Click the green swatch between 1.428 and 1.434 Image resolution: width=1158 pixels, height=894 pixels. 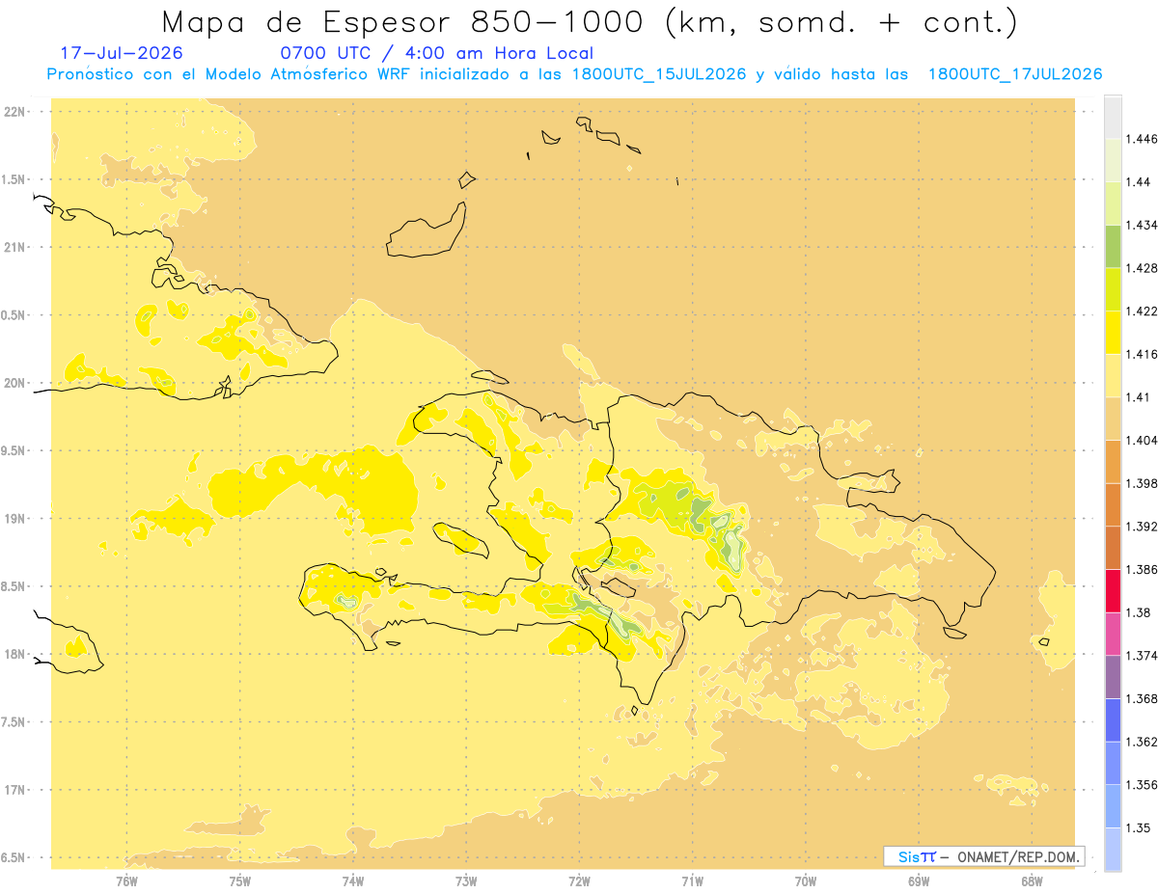(1113, 246)
